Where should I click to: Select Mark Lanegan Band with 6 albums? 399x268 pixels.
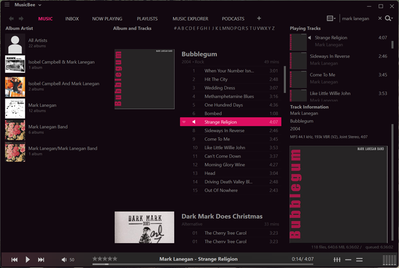53,130
